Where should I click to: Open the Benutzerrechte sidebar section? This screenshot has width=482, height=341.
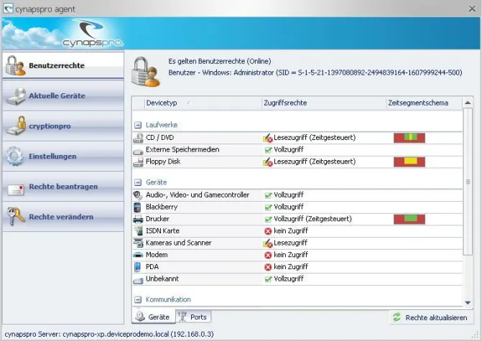pyautogui.click(x=63, y=65)
